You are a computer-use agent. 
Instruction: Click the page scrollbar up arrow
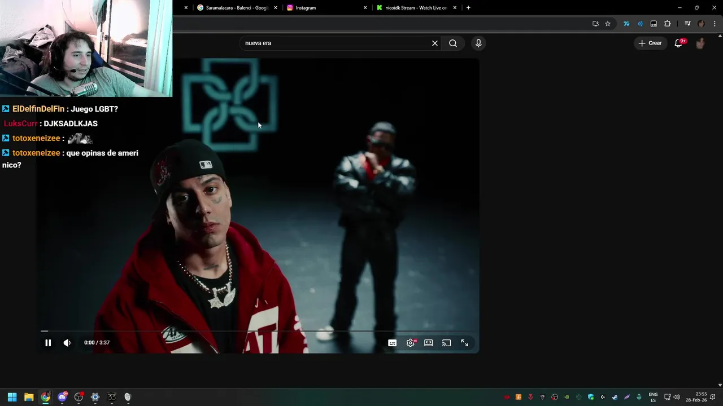720,36
